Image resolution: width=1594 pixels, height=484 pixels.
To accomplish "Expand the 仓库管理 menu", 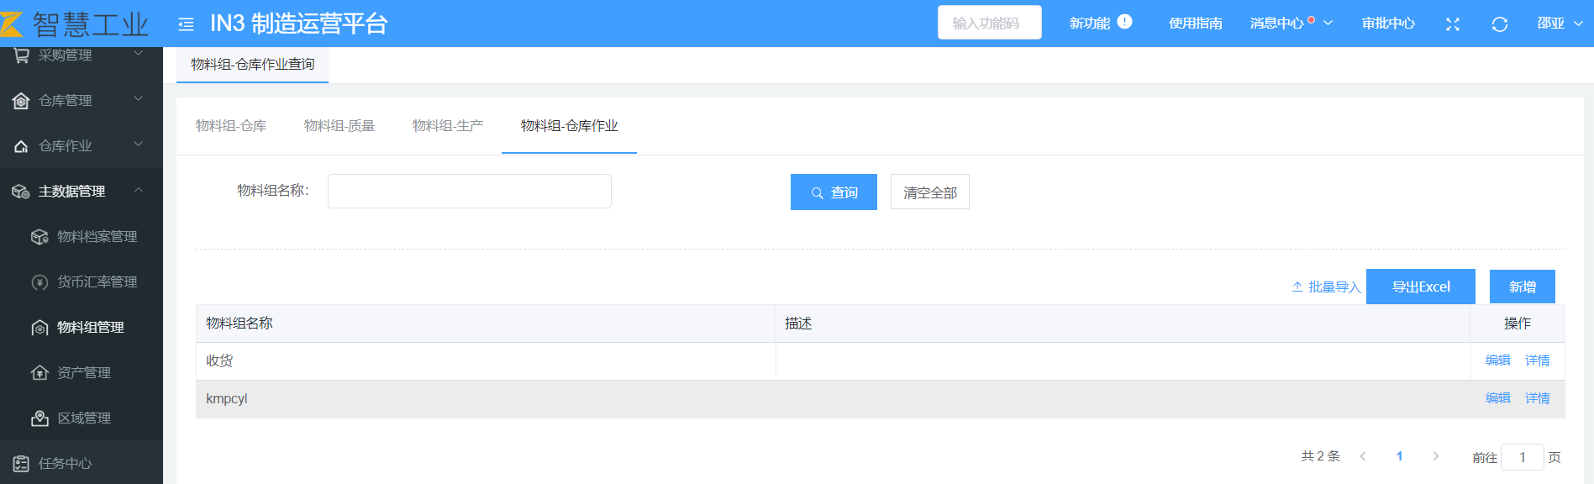I will tap(80, 101).
